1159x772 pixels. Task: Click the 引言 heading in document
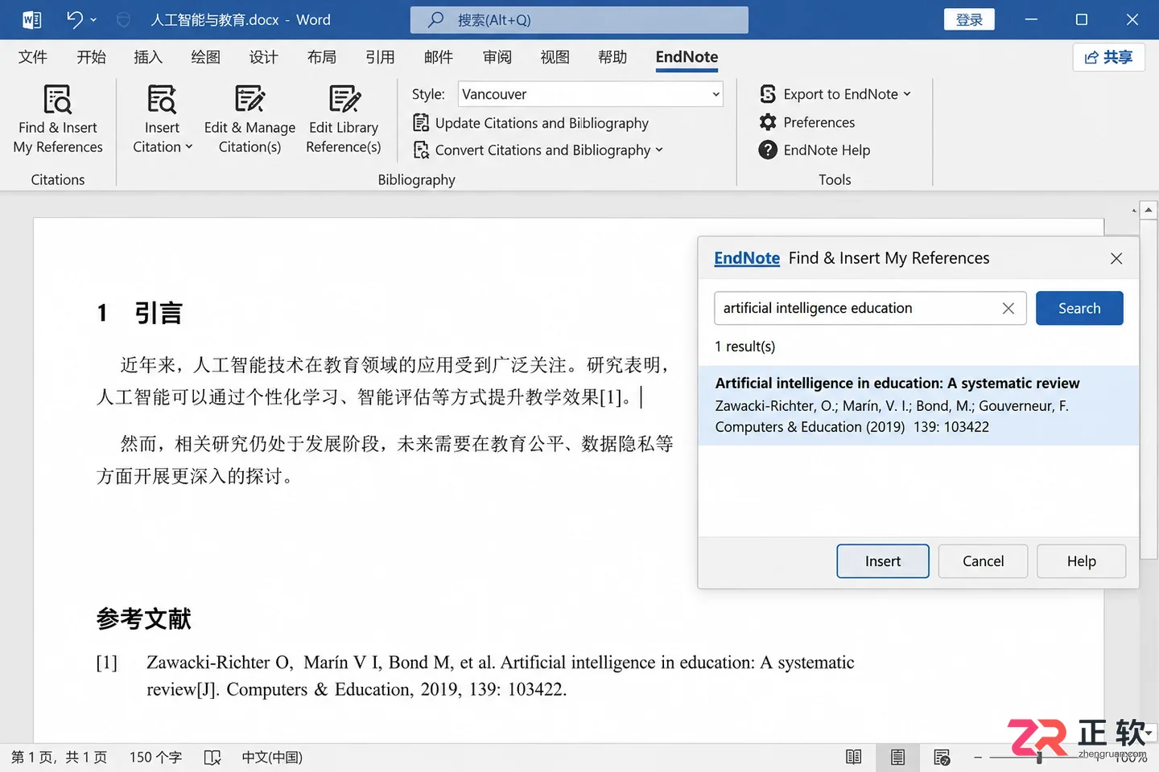[159, 313]
